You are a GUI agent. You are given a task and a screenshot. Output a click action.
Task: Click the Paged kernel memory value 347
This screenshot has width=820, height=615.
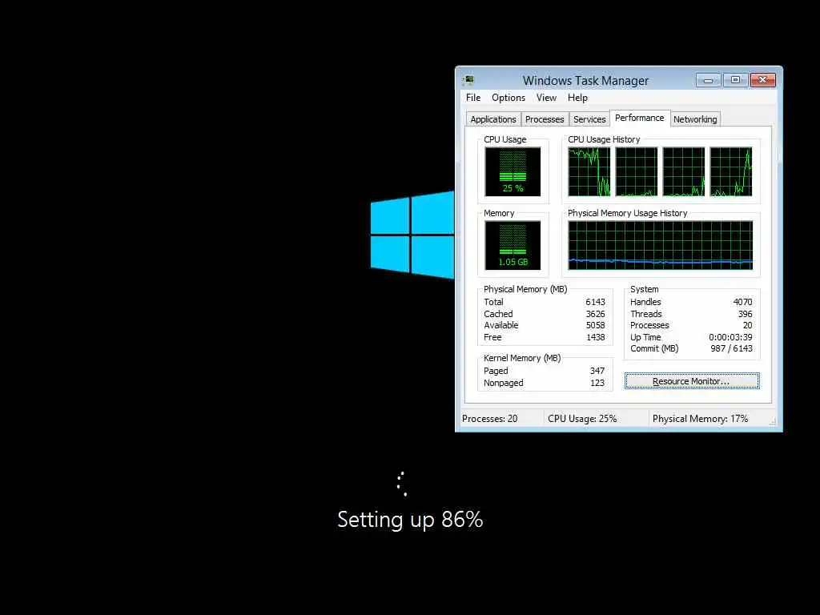pos(597,371)
